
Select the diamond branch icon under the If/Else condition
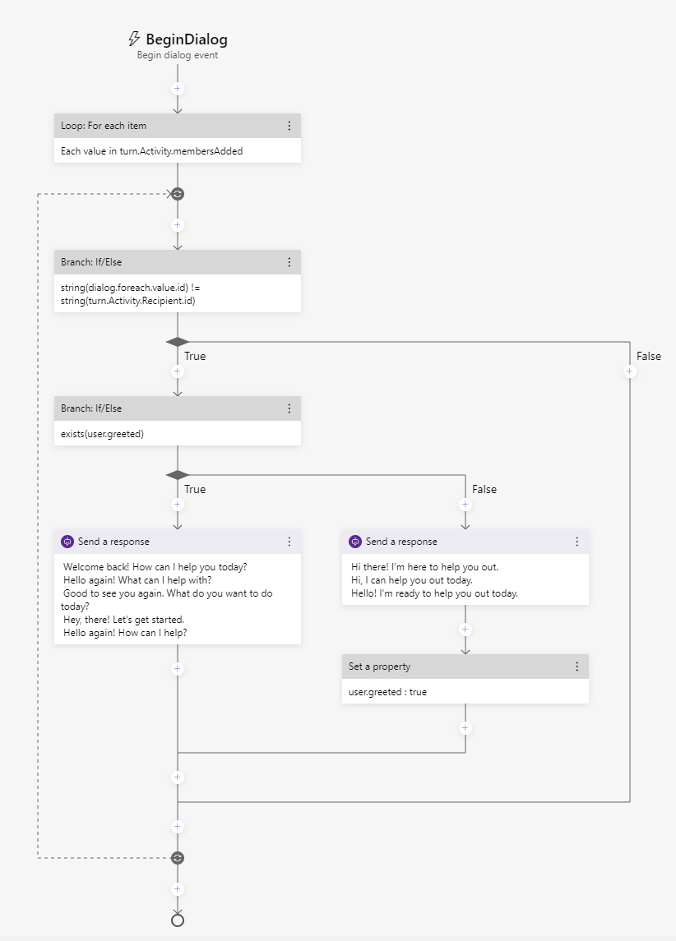coord(177,341)
